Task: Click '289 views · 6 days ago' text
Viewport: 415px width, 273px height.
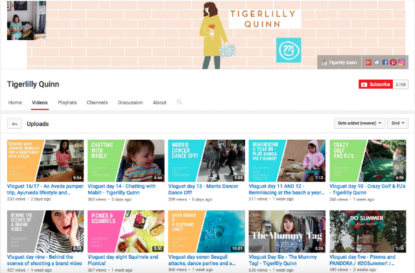Action: 190,199
